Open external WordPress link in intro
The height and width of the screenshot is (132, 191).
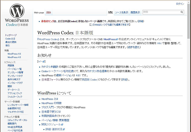coord(111,39)
